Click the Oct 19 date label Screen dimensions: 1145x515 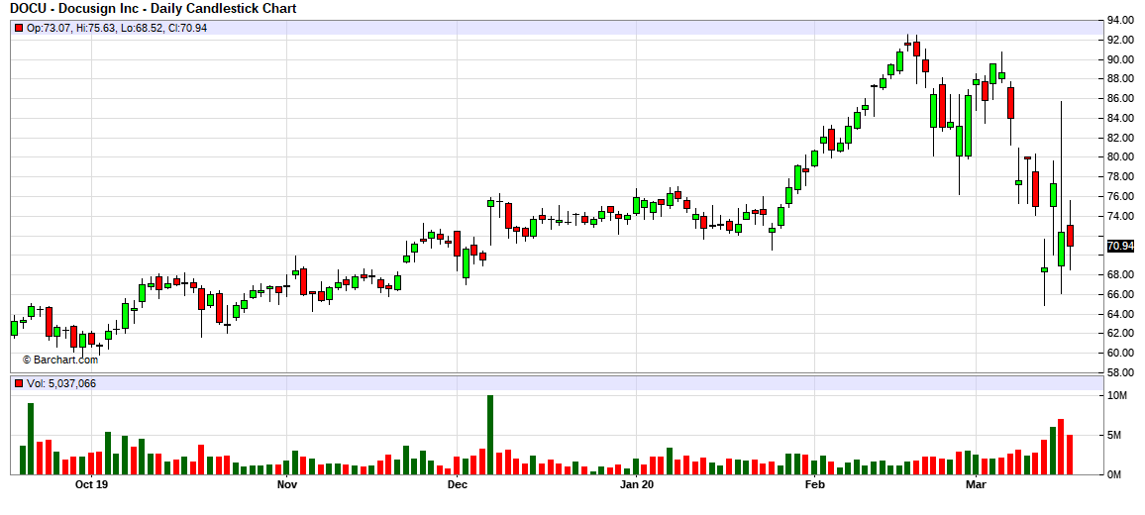tap(92, 484)
